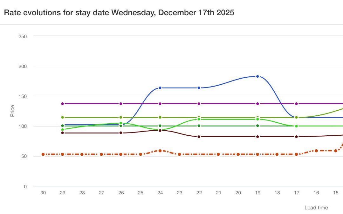Click the dark maroon point at lead time 22
Image resolution: width=343 pixels, height=214 pixels.
pyautogui.click(x=199, y=137)
